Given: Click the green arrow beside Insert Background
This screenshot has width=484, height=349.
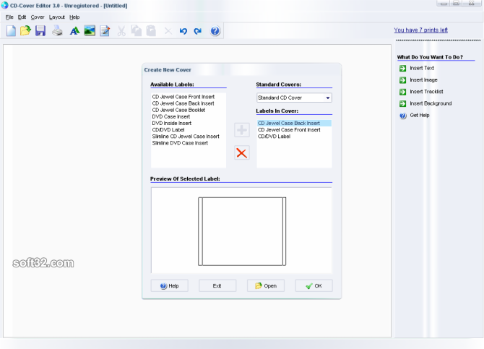Looking at the screenshot, I should [x=403, y=103].
